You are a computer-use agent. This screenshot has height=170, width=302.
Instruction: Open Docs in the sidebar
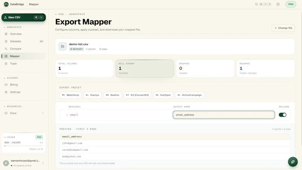pos(23,113)
